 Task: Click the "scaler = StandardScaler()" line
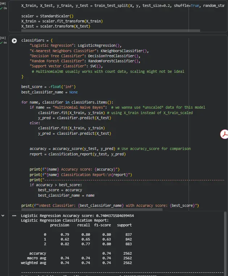point(47,16)
